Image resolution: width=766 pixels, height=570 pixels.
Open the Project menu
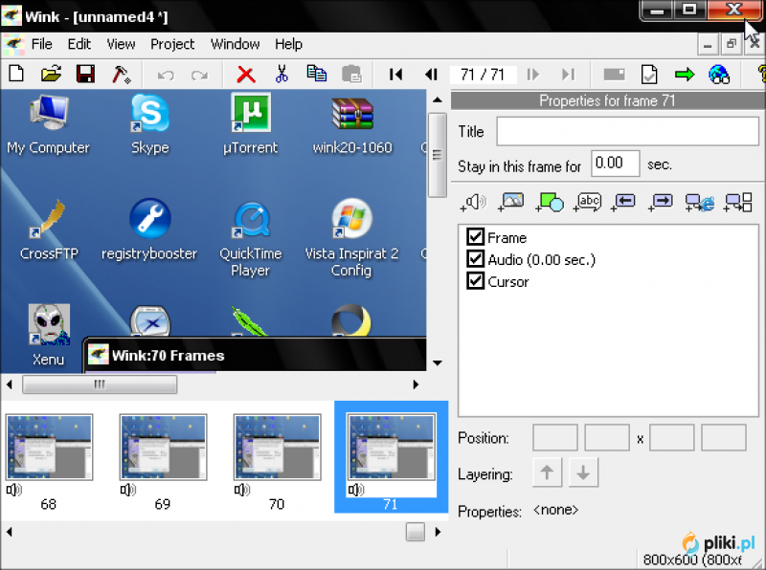tap(172, 44)
